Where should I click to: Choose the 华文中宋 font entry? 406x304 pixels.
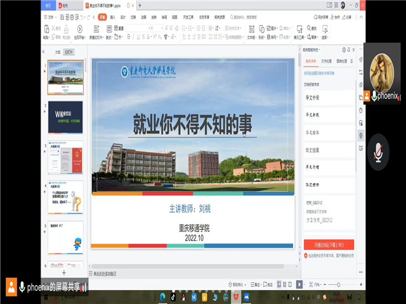[314, 98]
